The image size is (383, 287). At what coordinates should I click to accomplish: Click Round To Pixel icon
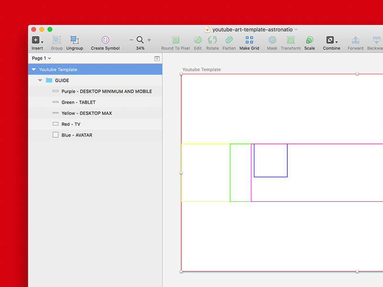pos(176,40)
